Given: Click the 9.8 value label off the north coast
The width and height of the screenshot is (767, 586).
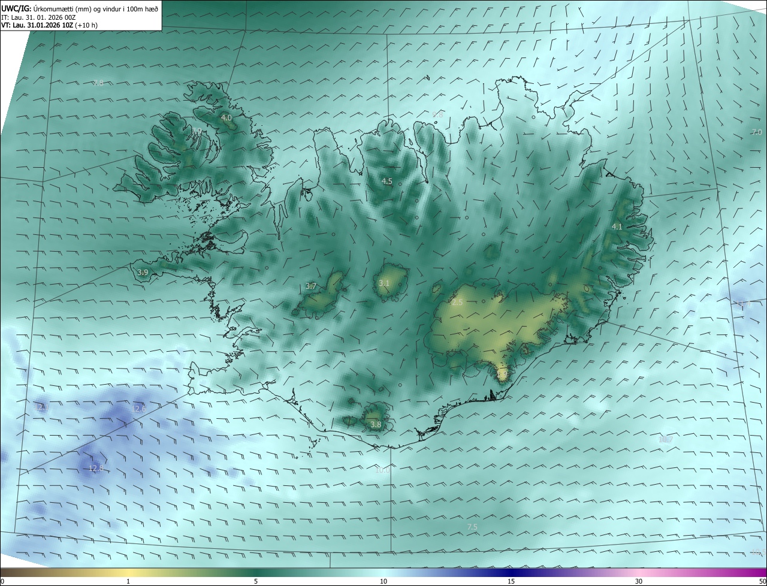Looking at the screenshot, I should pos(437,114).
